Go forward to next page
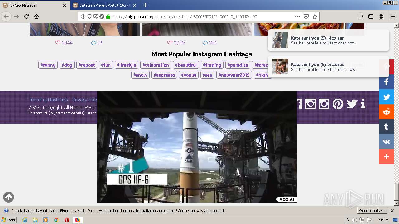 click(17, 16)
